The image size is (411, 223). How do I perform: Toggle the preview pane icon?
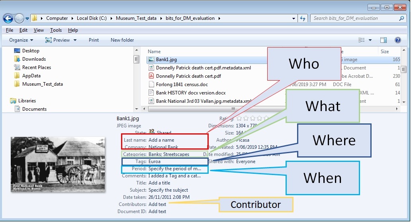click(x=383, y=40)
